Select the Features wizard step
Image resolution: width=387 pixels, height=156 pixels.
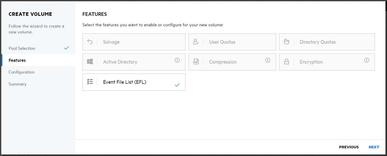click(x=17, y=60)
